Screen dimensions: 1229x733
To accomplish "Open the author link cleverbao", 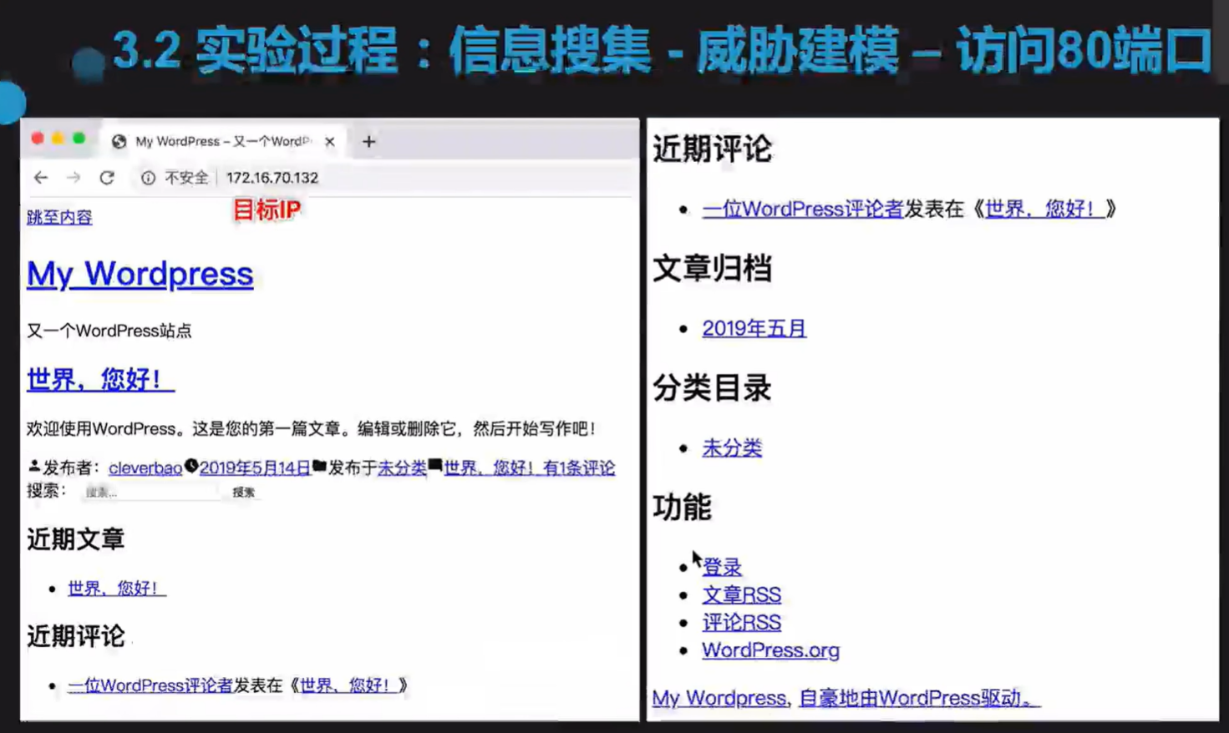I will [145, 468].
